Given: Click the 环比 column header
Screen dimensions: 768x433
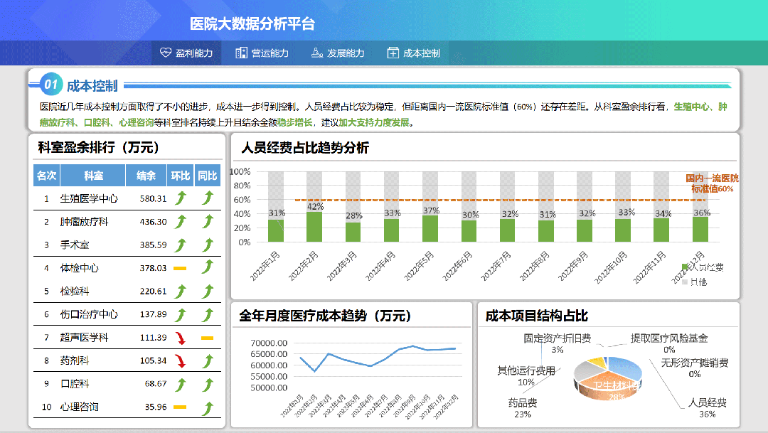Looking at the screenshot, I should coord(179,174).
